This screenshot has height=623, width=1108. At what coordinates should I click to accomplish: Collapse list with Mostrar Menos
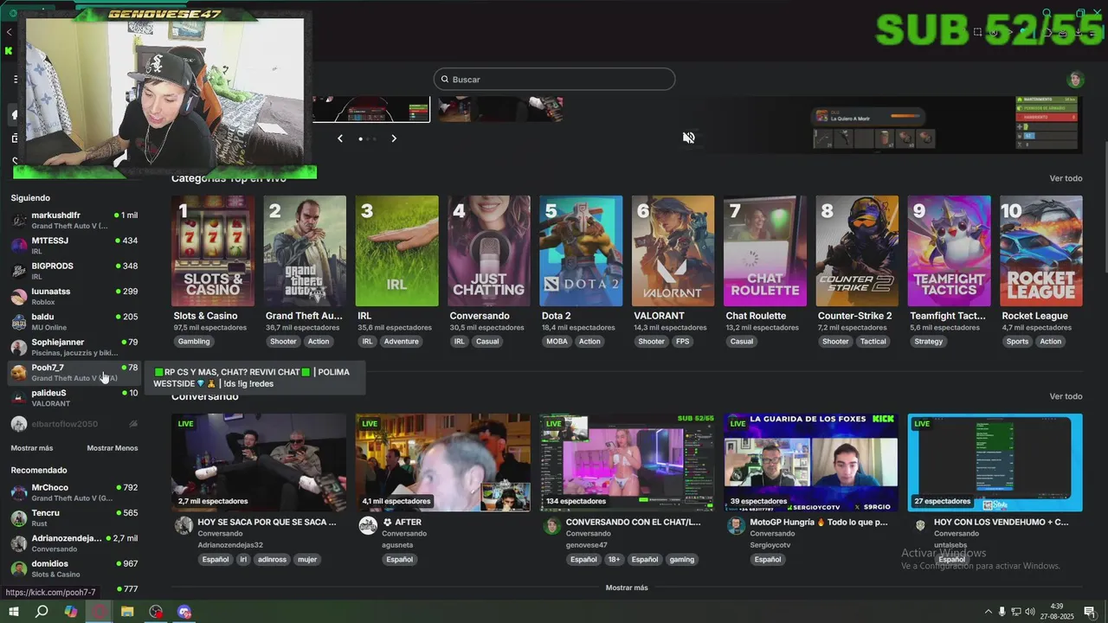point(113,448)
